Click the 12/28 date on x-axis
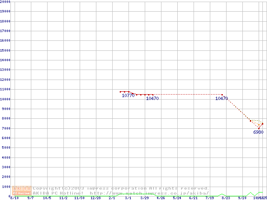 [x=96, y=198]
